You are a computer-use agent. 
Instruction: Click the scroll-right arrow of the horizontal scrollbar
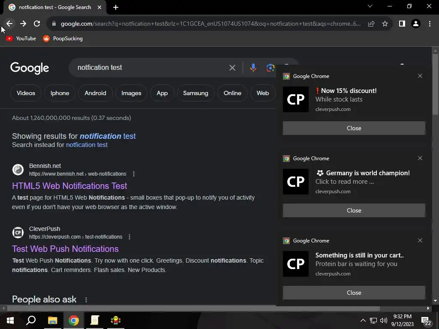(428, 308)
